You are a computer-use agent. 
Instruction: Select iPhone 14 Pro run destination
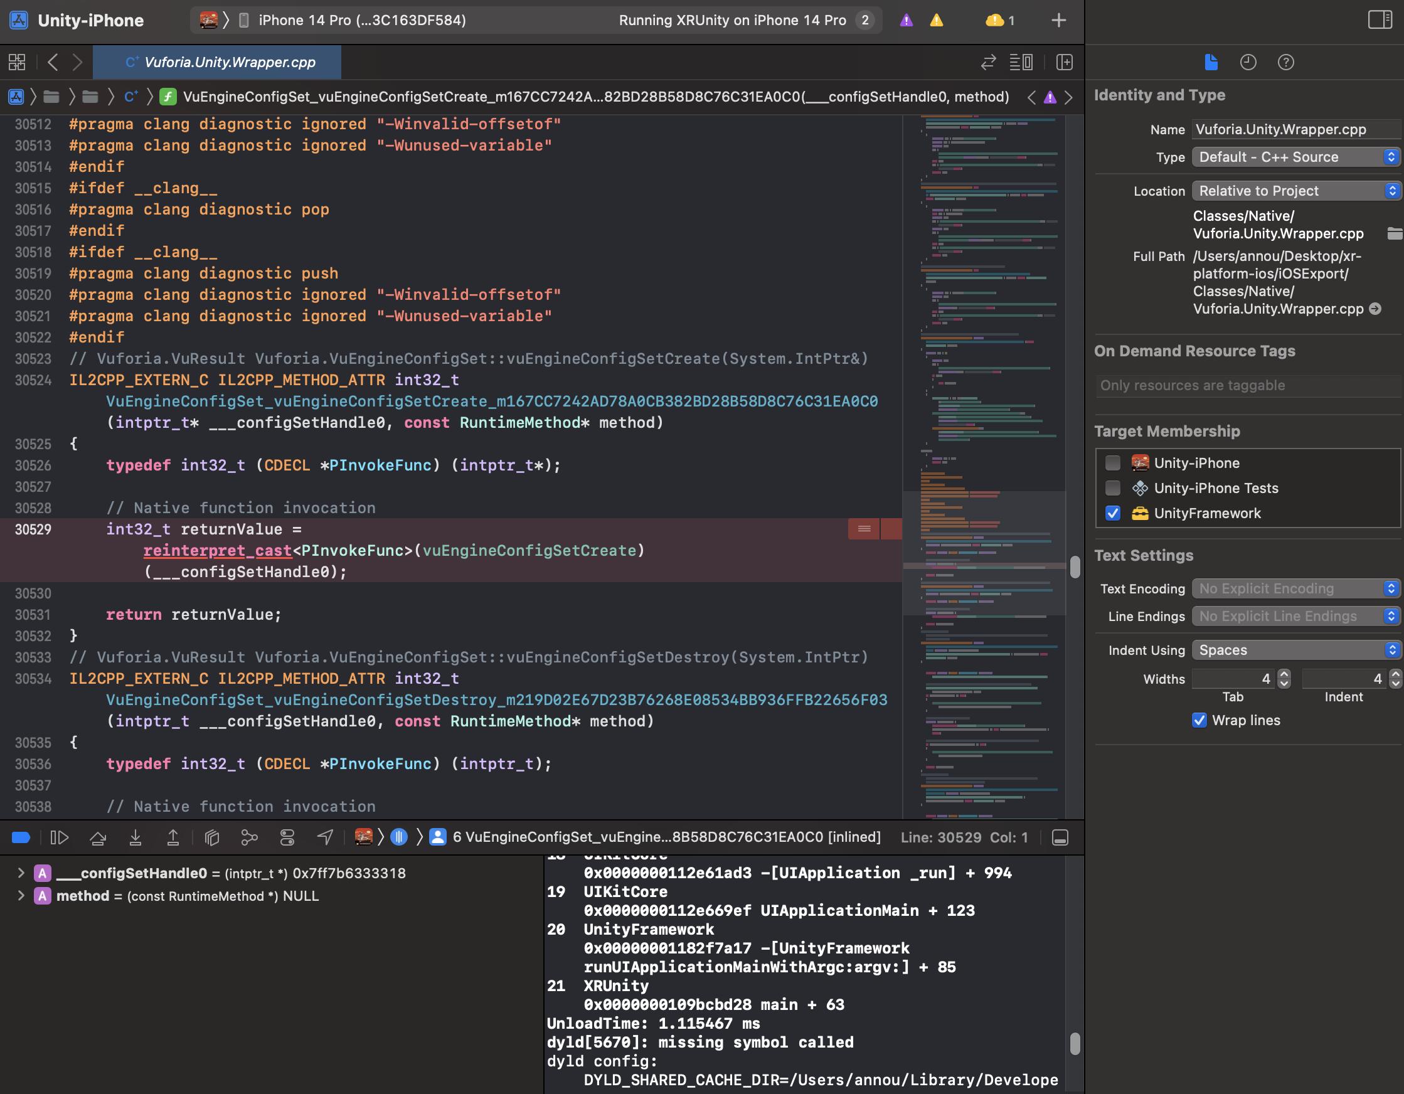pyautogui.click(x=354, y=21)
